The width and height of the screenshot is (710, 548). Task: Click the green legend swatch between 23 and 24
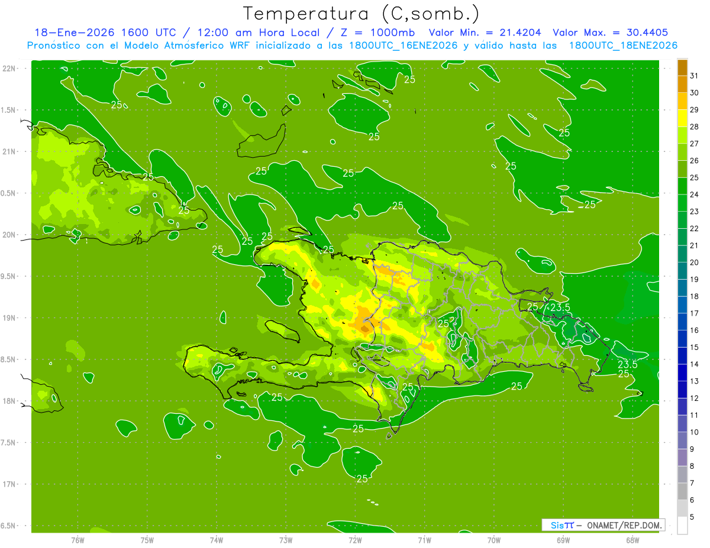click(x=682, y=203)
